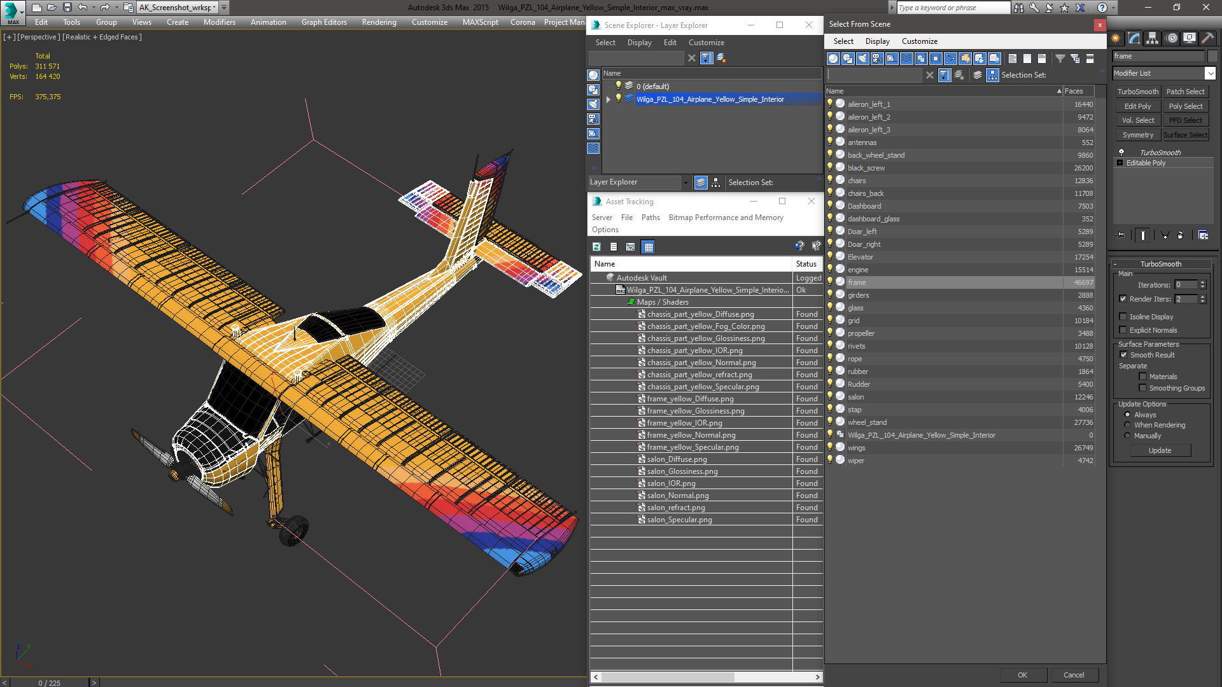This screenshot has height=687, width=1222.
Task: Click Cancel in Select From Scene
Action: 1074,675
